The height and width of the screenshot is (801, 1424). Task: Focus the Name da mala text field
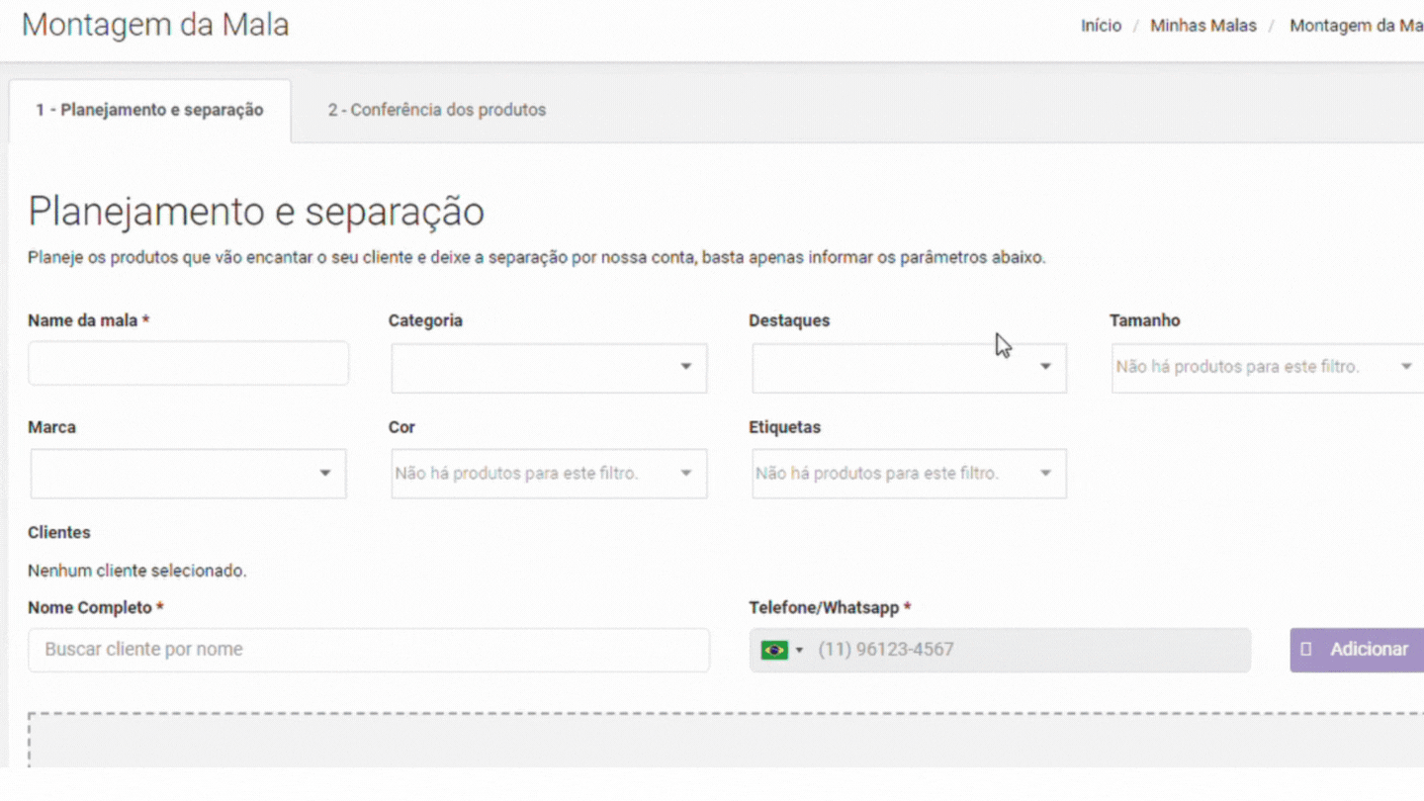tap(188, 363)
